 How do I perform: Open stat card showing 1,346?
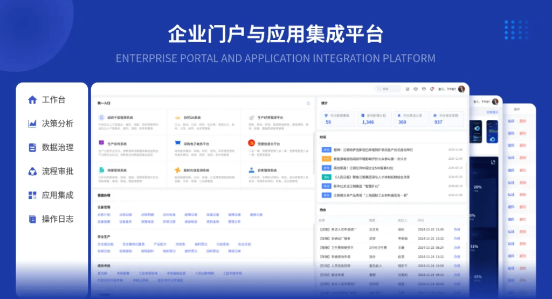[x=375, y=119]
